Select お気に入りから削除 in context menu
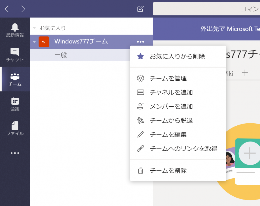The width and height of the screenshot is (260, 206). pyautogui.click(x=177, y=56)
